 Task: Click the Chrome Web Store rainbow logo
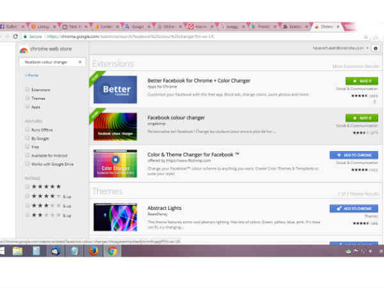point(24,49)
